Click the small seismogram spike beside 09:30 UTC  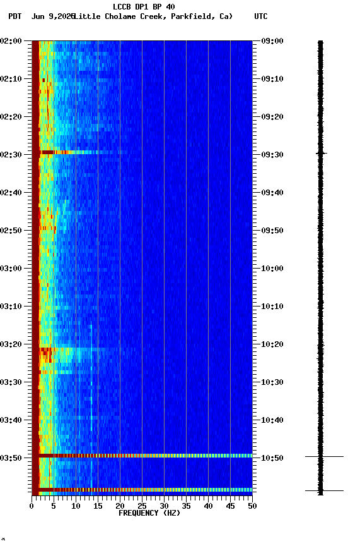(322, 153)
